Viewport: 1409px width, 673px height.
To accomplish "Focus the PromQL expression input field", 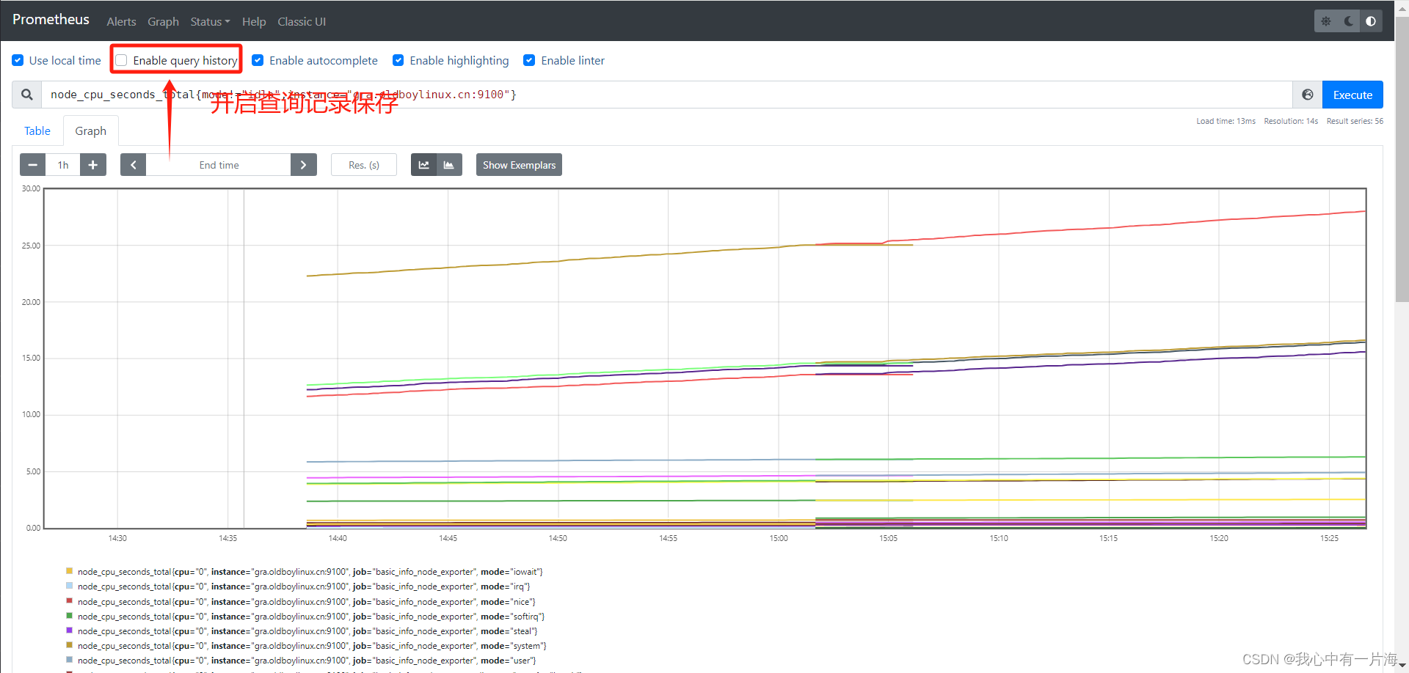I will click(x=666, y=95).
